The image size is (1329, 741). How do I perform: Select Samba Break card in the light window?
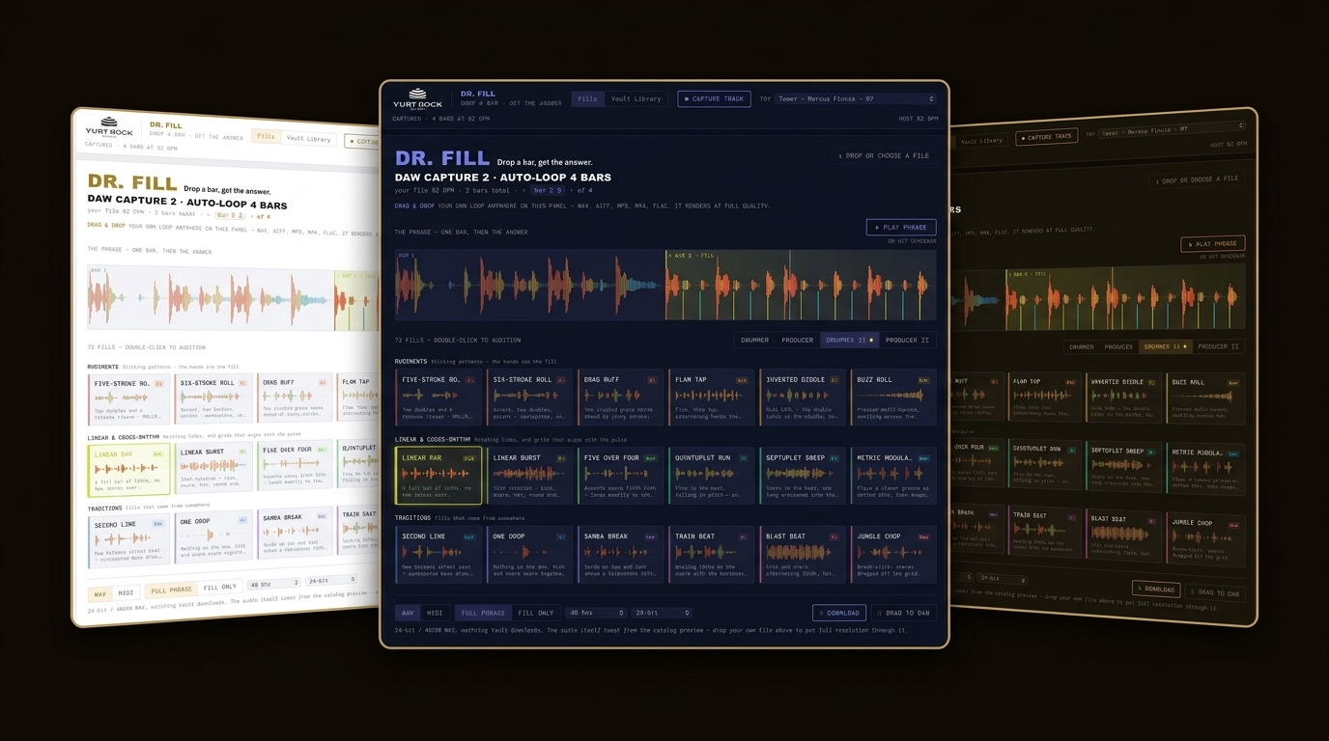[295, 532]
